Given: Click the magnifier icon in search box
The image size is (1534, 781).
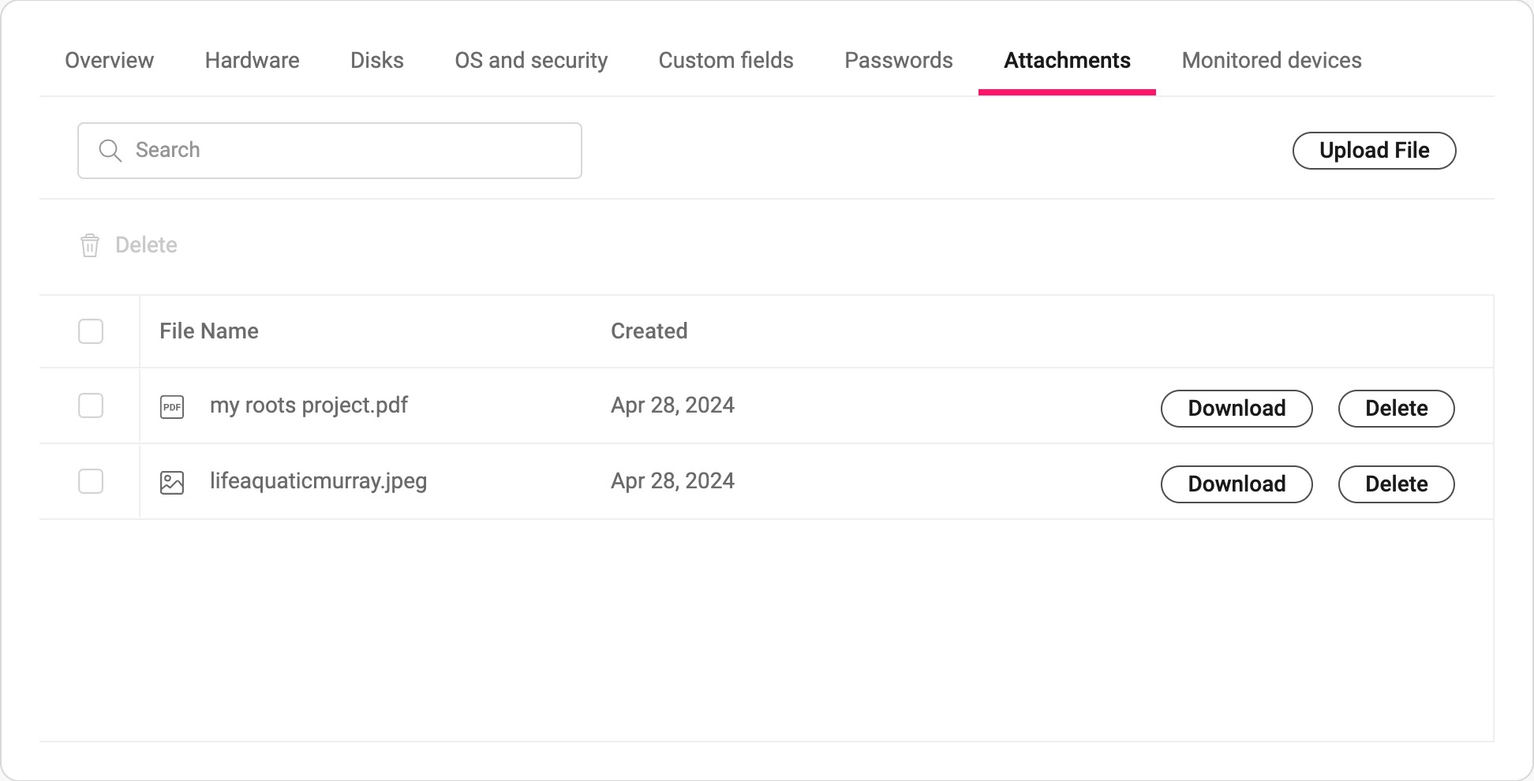Looking at the screenshot, I should pyautogui.click(x=110, y=151).
